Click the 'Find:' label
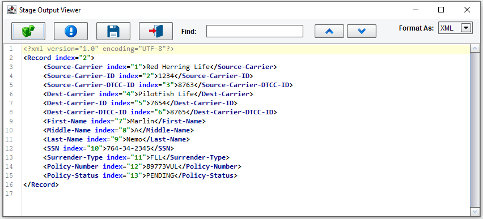Image resolution: width=483 pixels, height=219 pixels. coord(189,31)
